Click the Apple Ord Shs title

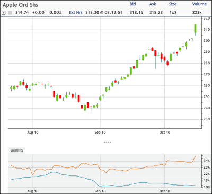click(x=20, y=5)
